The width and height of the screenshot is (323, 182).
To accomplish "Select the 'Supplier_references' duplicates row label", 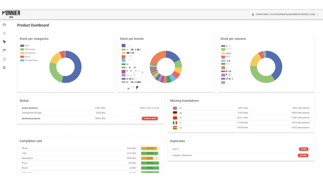I will click(x=182, y=155).
